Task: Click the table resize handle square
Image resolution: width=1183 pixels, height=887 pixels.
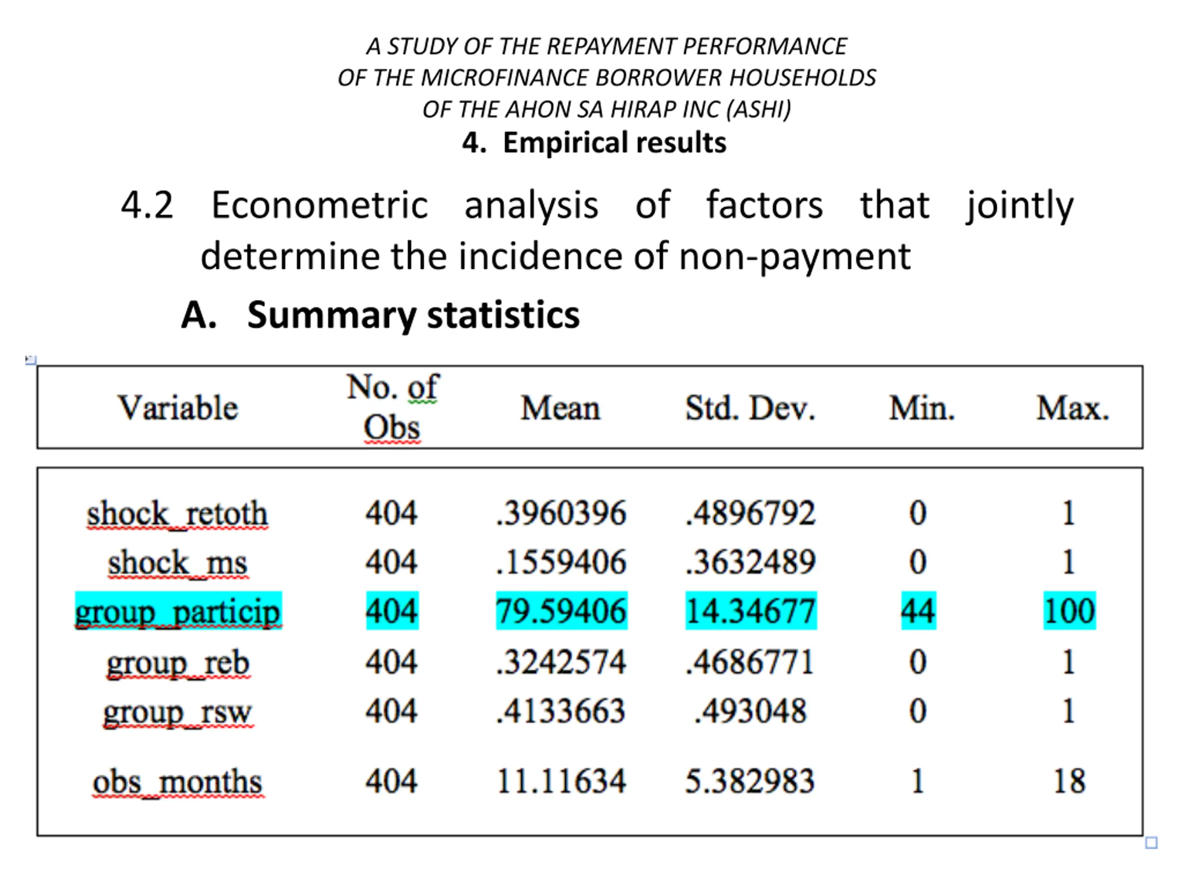Action: point(1152,843)
